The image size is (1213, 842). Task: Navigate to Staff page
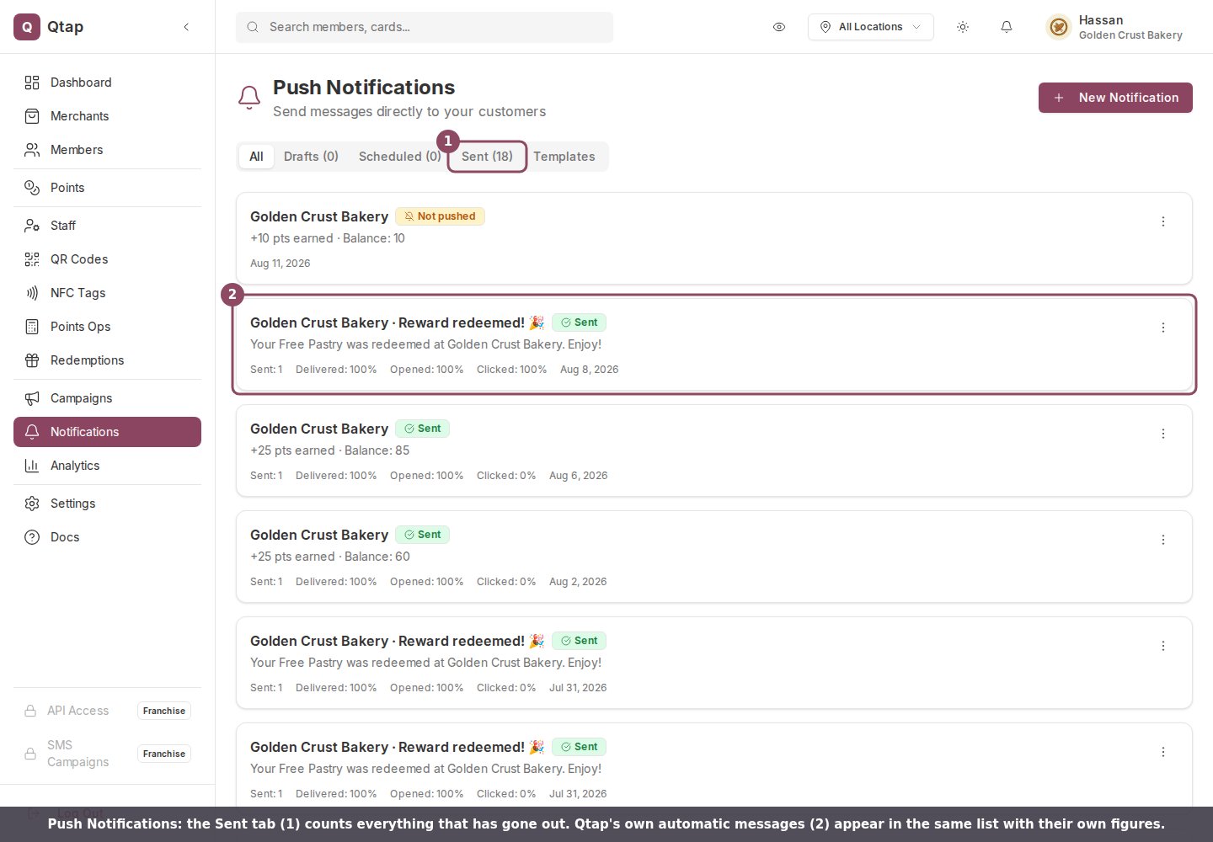pos(107,226)
